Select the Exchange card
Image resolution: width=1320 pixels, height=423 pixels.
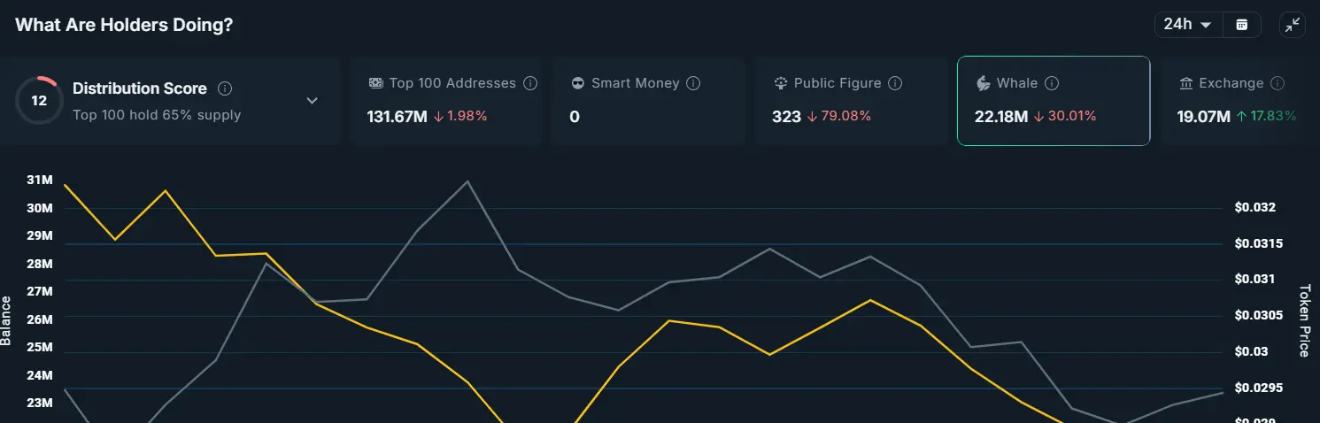tap(1239, 101)
